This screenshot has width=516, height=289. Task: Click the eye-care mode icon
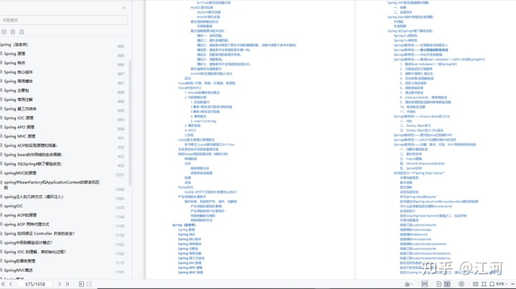[407, 284]
